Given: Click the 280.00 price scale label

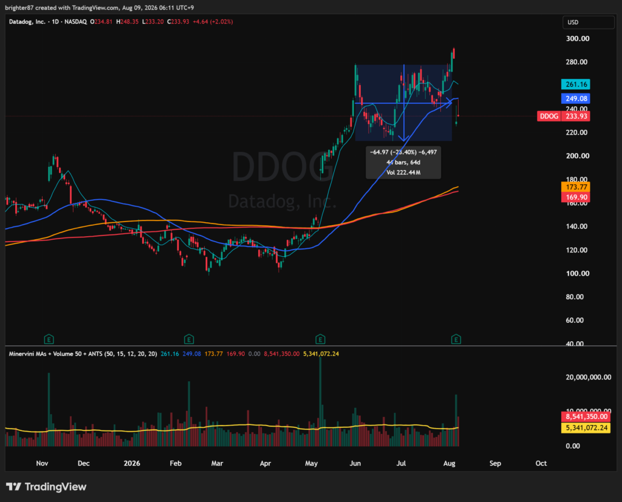Looking at the screenshot, I should pyautogui.click(x=576, y=62).
